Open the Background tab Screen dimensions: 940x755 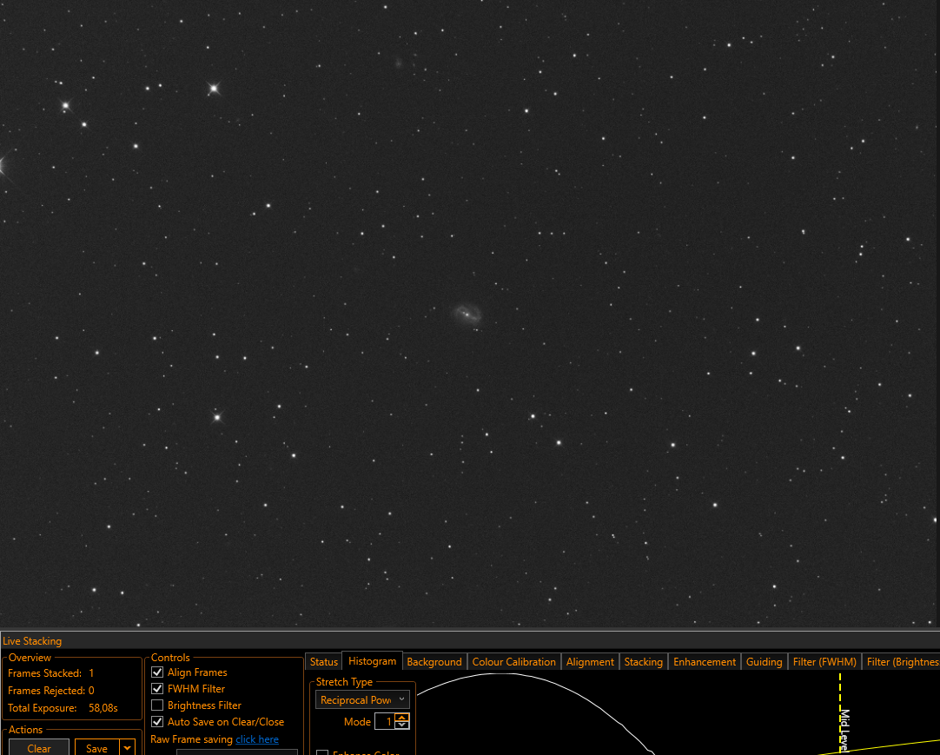point(434,661)
